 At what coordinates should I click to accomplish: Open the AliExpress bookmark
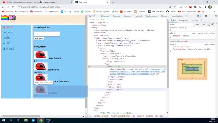(126, 11)
